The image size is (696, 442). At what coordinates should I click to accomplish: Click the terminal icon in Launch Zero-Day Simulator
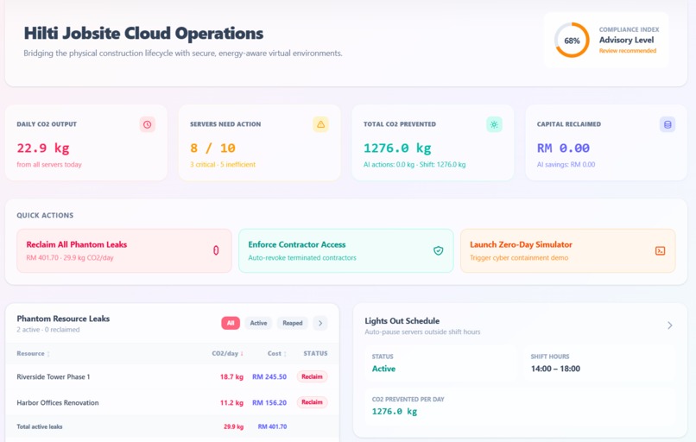click(660, 250)
